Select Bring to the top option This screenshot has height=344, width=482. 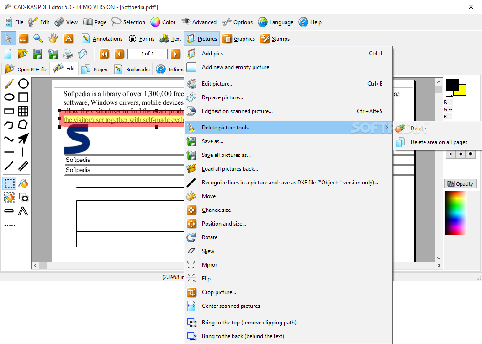point(288,322)
